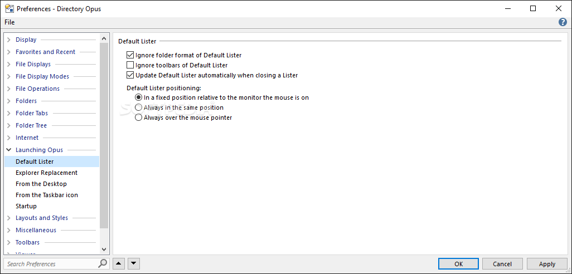Screen dimensions: 572x274
Task: Expand the Display category
Action: tap(9, 40)
